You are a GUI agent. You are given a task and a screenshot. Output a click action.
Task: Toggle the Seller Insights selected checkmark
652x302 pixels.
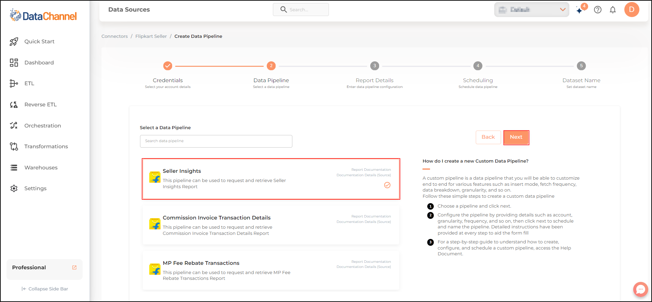pos(387,185)
